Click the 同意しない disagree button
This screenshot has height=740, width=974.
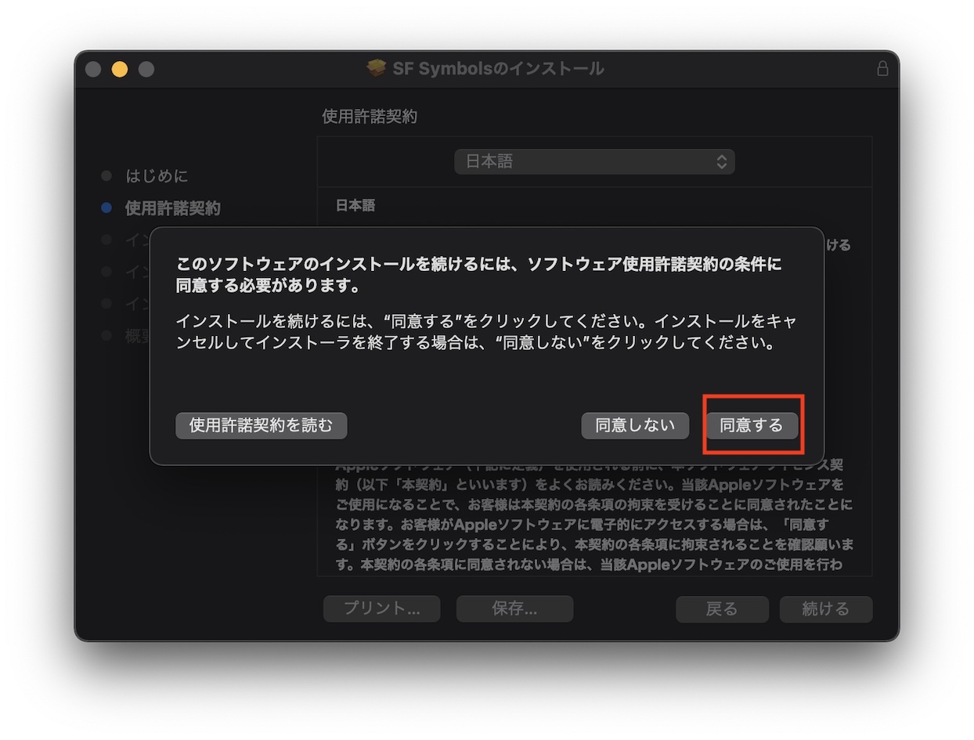click(x=635, y=426)
